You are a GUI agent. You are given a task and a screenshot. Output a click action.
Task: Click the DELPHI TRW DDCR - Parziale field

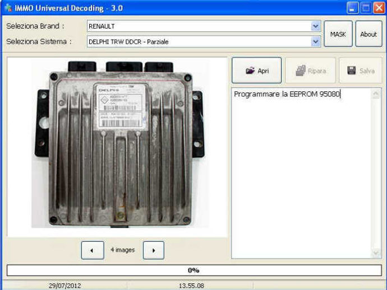pos(204,41)
